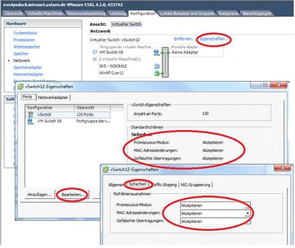Click the Bearbeiten button
295x248 pixels.
73,194
